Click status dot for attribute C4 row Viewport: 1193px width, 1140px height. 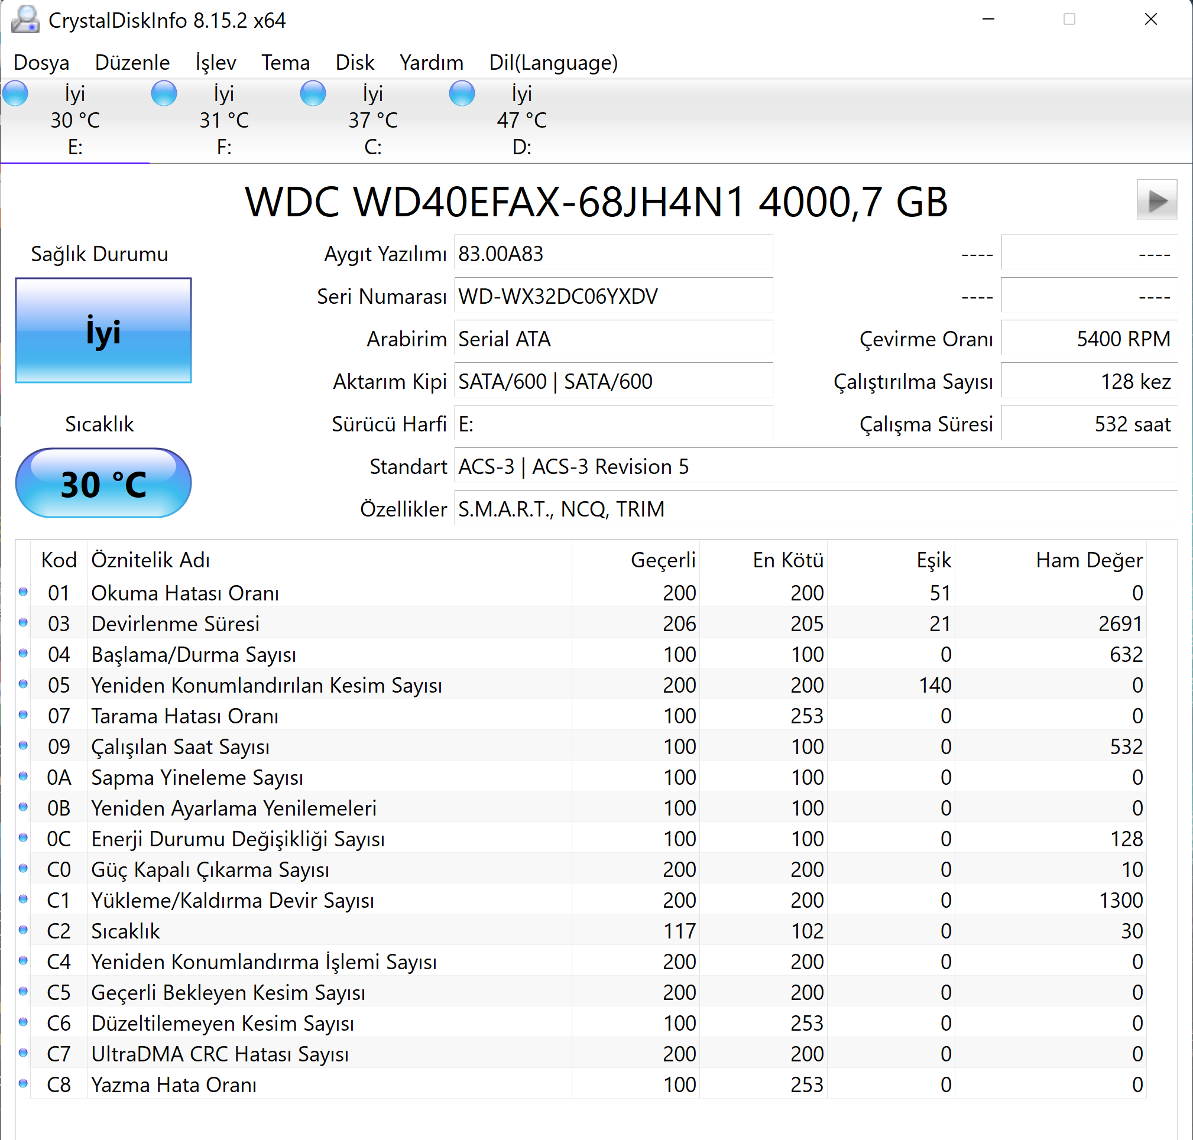(x=23, y=961)
